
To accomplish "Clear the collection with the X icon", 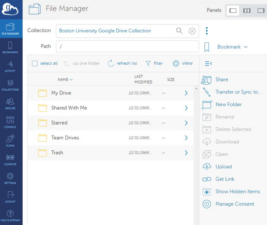I will click(192, 31).
